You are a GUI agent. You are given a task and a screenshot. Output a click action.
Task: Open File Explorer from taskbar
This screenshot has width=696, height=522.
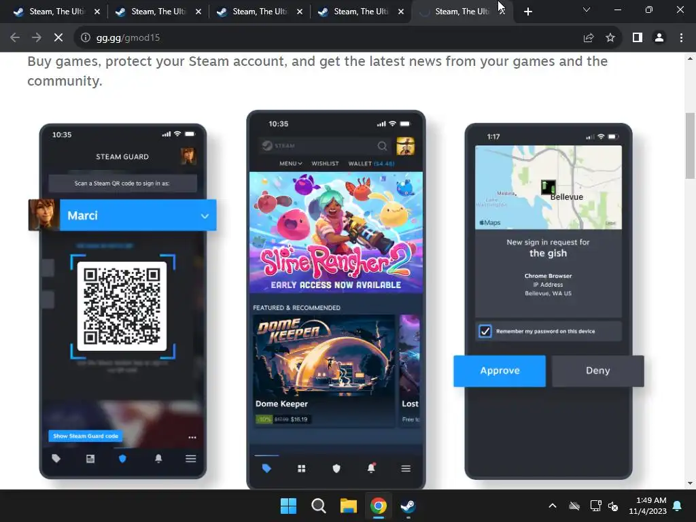[349, 506]
